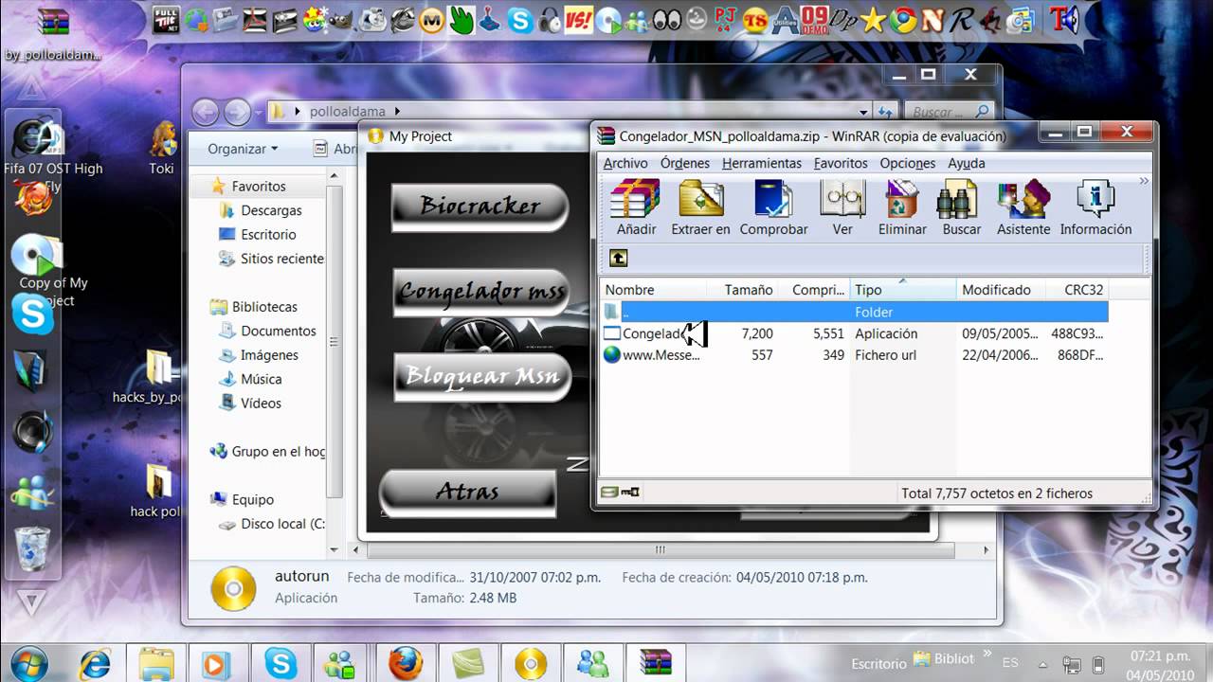Screen dimensions: 1213x682
Task: Expand the taskbar toolbar overflow chevron
Action: [x=987, y=654]
